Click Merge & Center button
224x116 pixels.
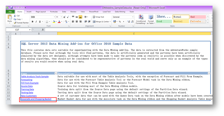(101, 22)
